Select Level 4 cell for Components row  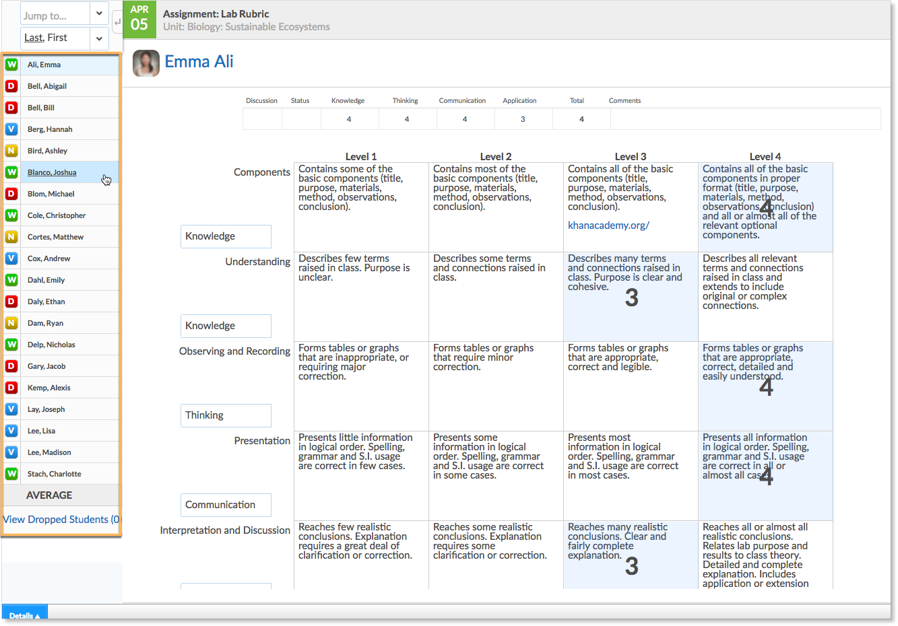coord(765,207)
